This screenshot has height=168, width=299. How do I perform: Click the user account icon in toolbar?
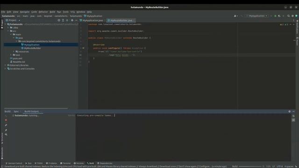tap(235, 16)
